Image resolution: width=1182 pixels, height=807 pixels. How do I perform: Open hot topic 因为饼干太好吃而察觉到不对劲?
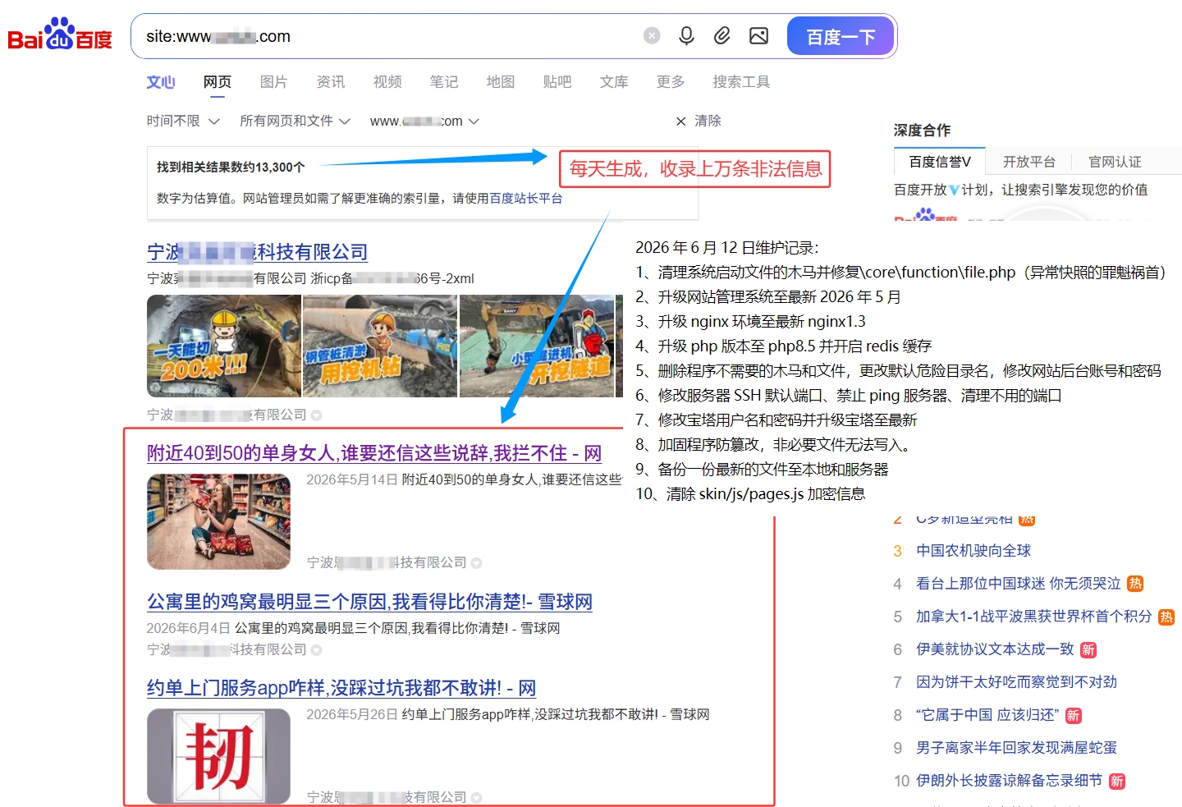(x=1016, y=682)
